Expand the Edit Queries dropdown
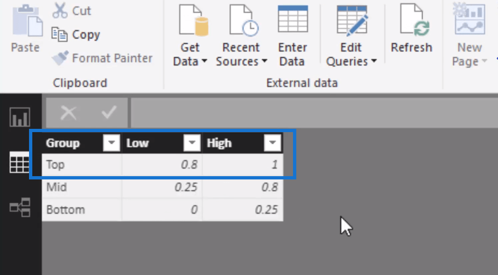Image resolution: width=498 pixels, height=275 pixels. tap(373, 62)
